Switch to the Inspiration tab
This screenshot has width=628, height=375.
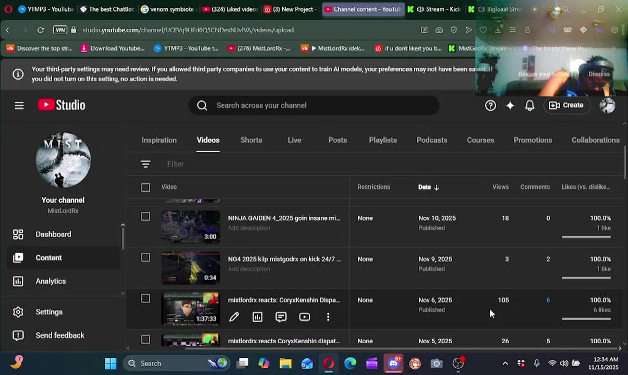click(x=159, y=140)
